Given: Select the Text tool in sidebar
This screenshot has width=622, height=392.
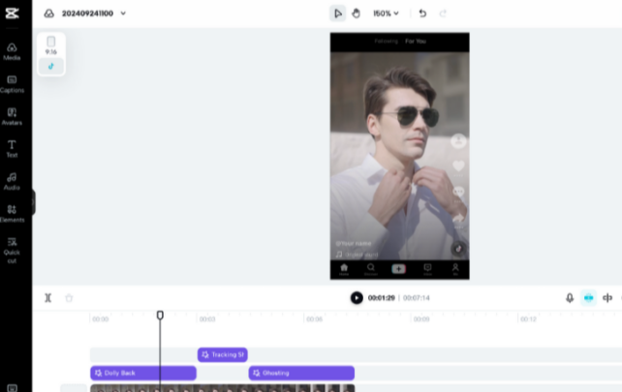Looking at the screenshot, I should (12, 149).
